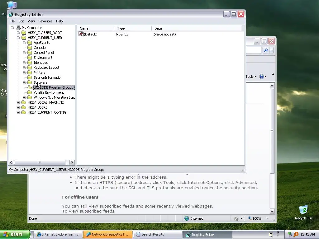Open the File menu in Registry Editor

[12, 21]
